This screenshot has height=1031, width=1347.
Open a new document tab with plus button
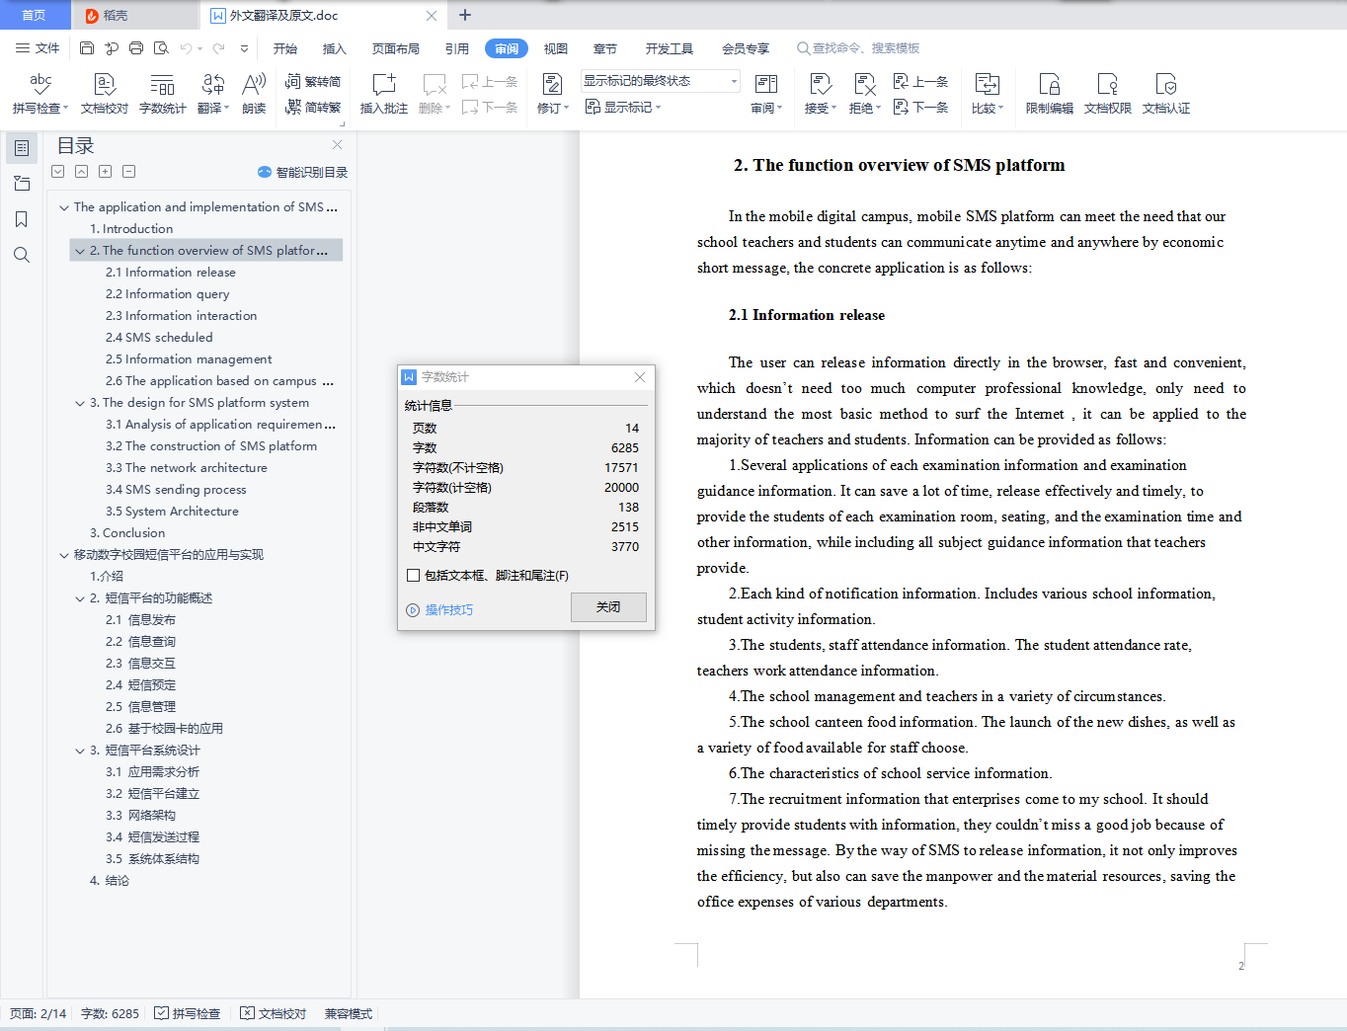[465, 15]
